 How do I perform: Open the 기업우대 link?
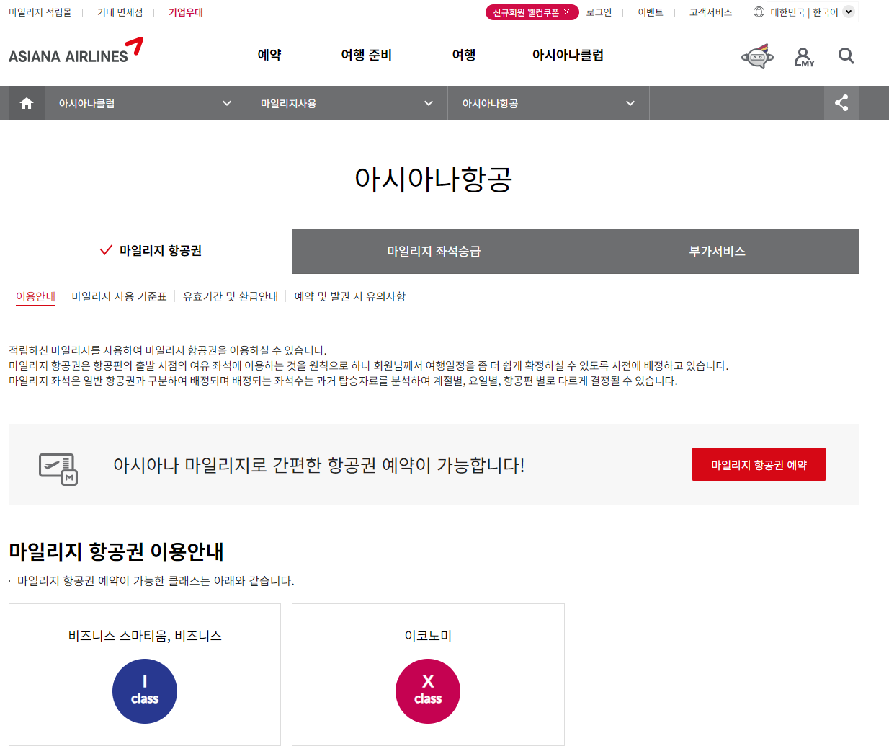tap(186, 12)
